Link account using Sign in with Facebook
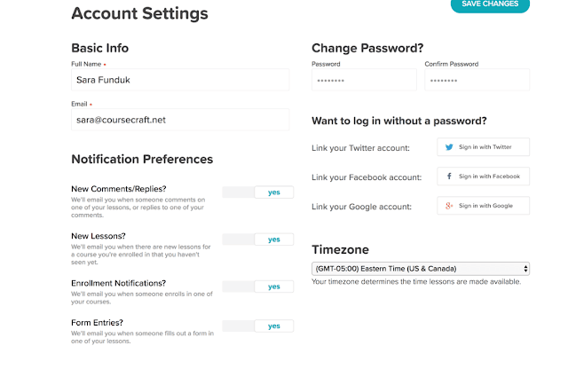Screen dimensions: 568x369 pyautogui.click(x=483, y=177)
